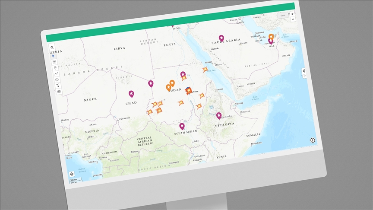Select the arrow pointer tool
The image size is (373, 210).
(x=54, y=56)
